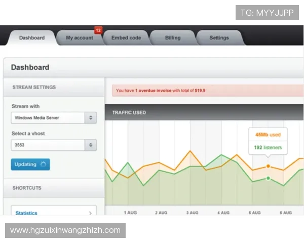Open the Statistics shortcut link

[26, 213]
